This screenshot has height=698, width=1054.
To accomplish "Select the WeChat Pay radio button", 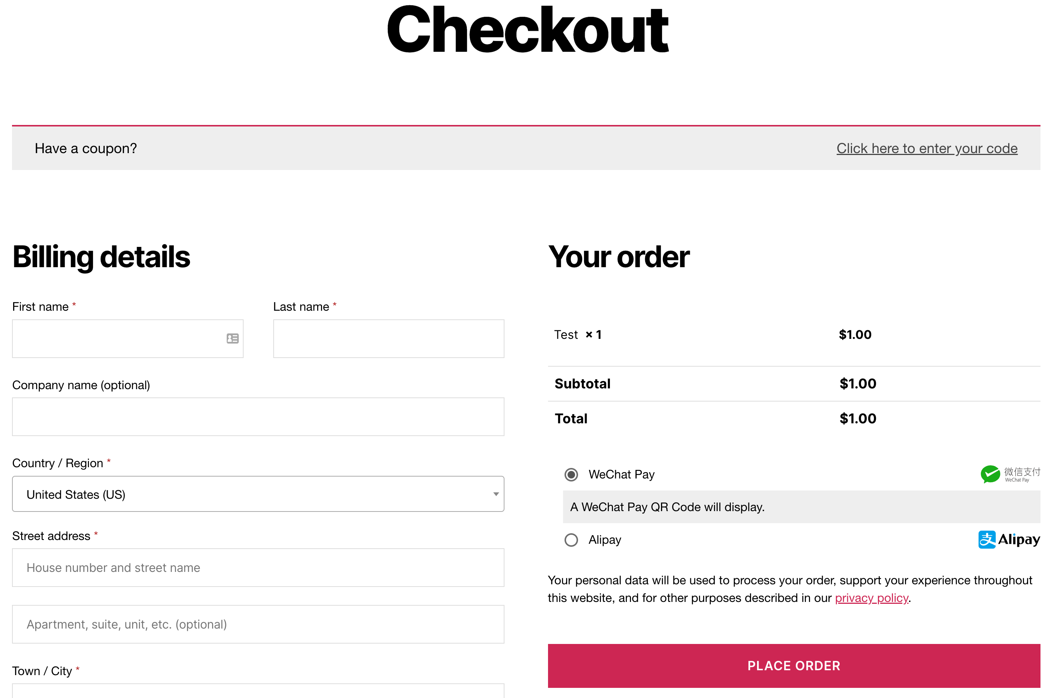I will pyautogui.click(x=570, y=474).
